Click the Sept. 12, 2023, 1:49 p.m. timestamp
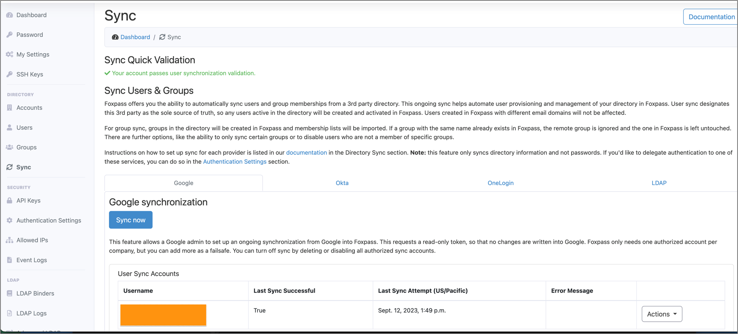The width and height of the screenshot is (738, 334). tap(412, 310)
